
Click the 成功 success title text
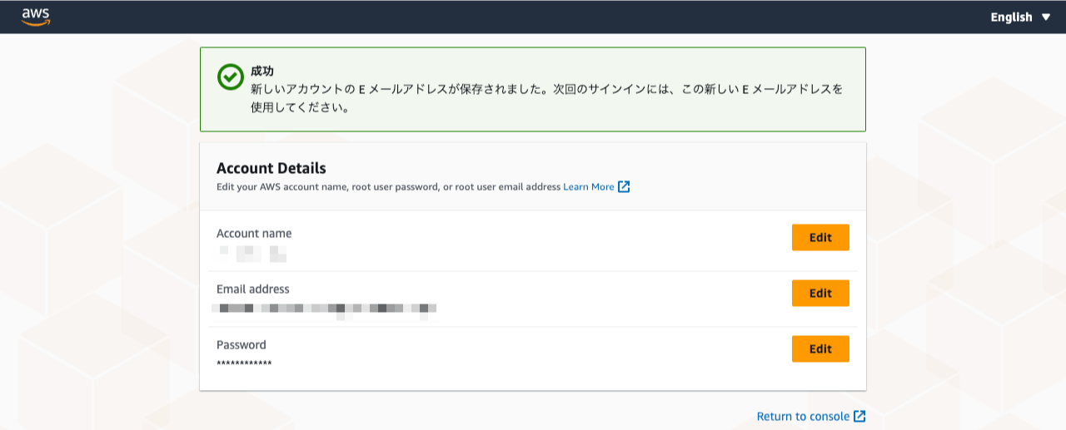coord(262,72)
